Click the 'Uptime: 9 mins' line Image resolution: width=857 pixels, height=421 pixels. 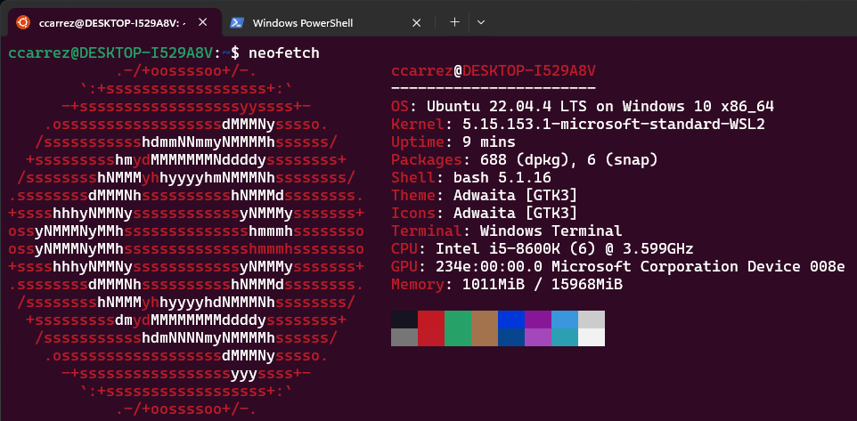(453, 142)
